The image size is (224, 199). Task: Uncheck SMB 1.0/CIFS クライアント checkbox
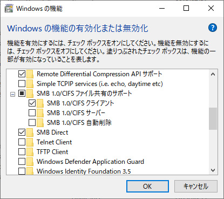click(32, 103)
